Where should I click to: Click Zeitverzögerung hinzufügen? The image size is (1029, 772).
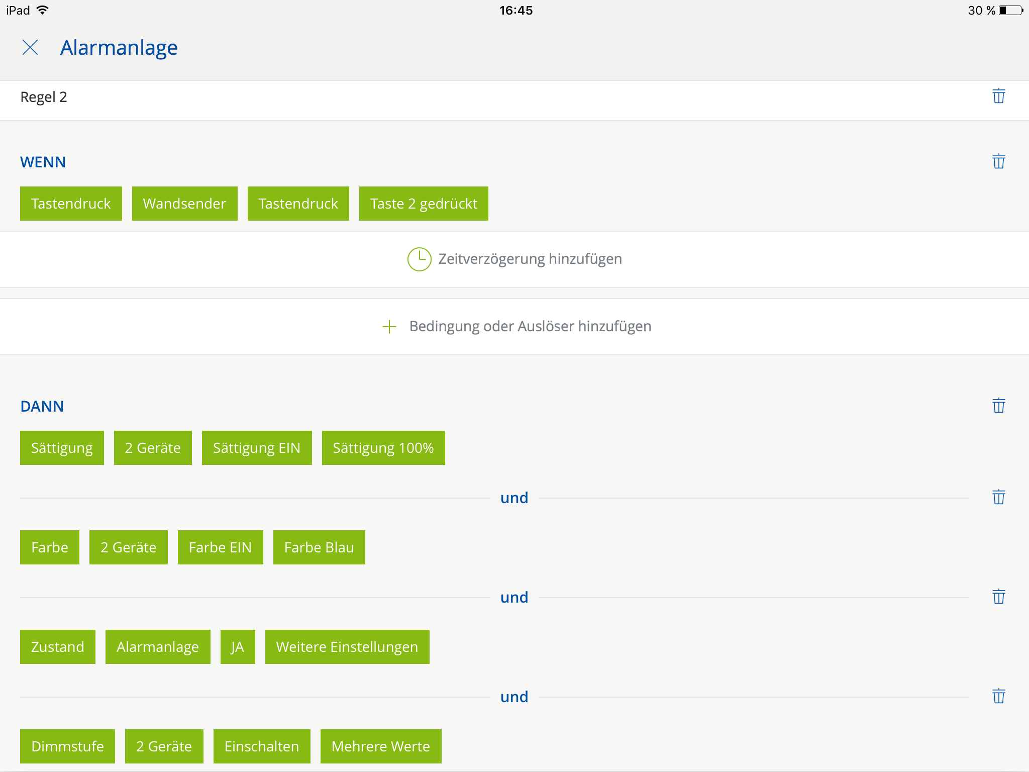[530, 259]
